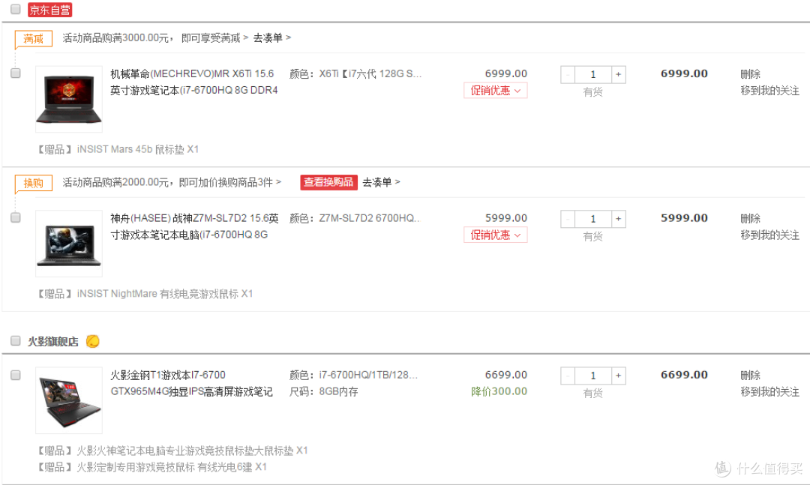Increase quantity of 火影金钢T1 laptop

point(618,376)
